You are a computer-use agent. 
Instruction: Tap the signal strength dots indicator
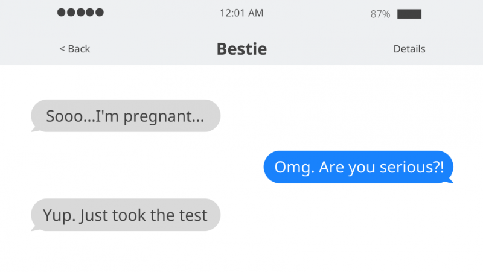[80, 13]
